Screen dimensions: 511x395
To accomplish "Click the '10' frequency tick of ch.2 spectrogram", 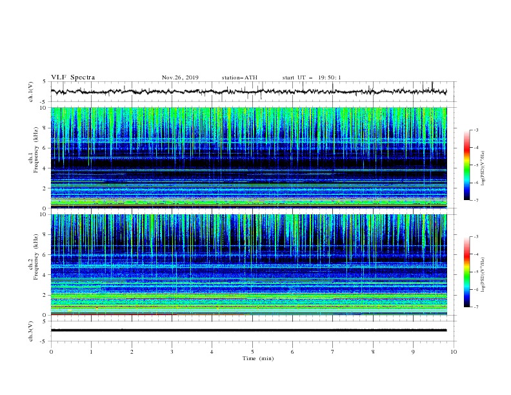I will coord(44,214).
